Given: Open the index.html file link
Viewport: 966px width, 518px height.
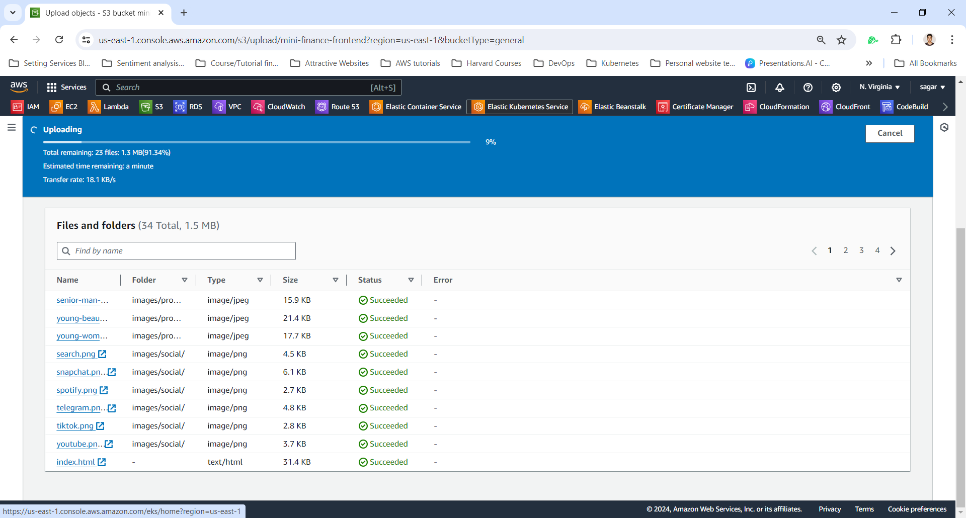Looking at the screenshot, I should click(75, 462).
